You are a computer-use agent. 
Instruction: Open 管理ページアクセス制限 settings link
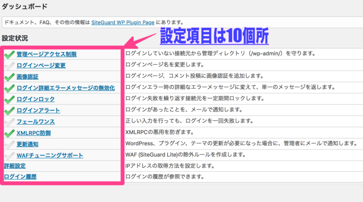[x=47, y=54]
